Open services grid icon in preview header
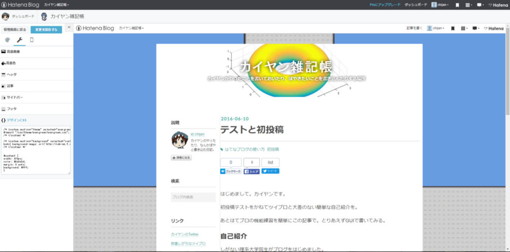Viewport: 510px width, 252px height. pyautogui.click(x=464, y=28)
